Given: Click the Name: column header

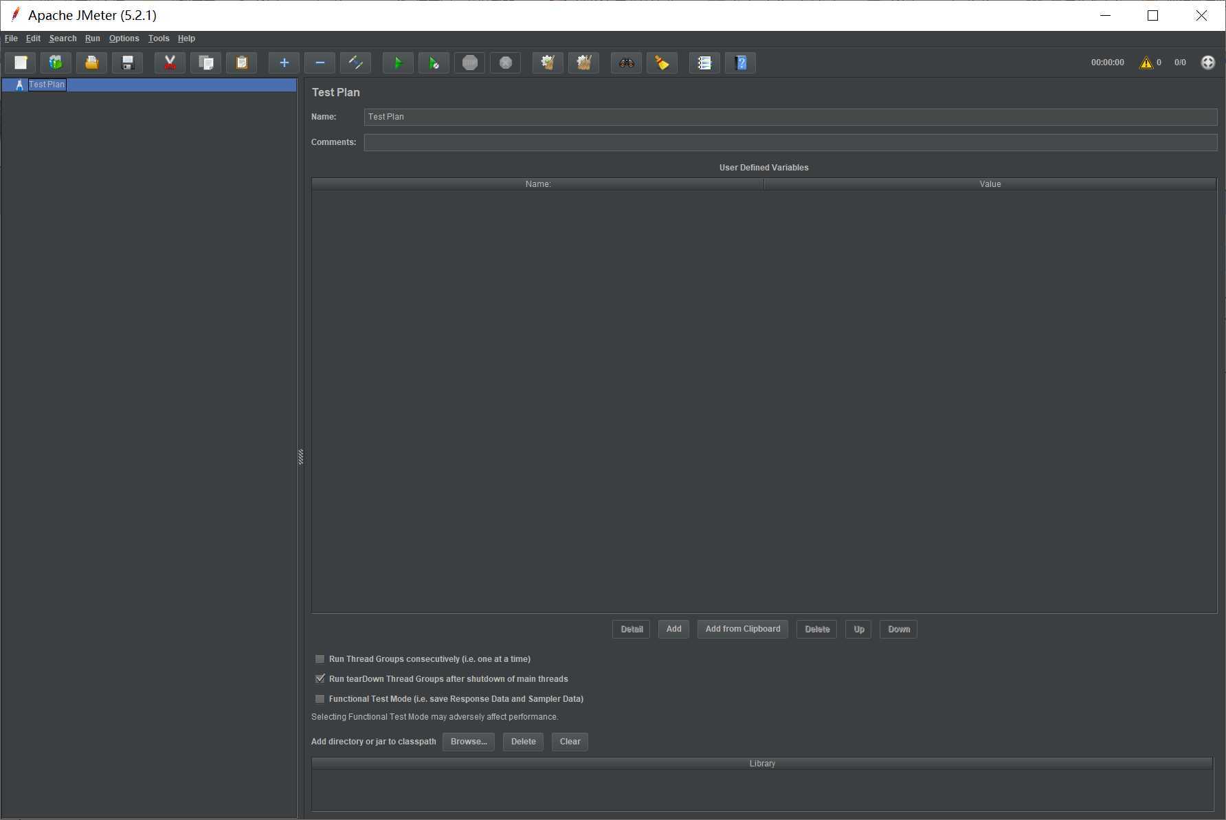Looking at the screenshot, I should 538,184.
